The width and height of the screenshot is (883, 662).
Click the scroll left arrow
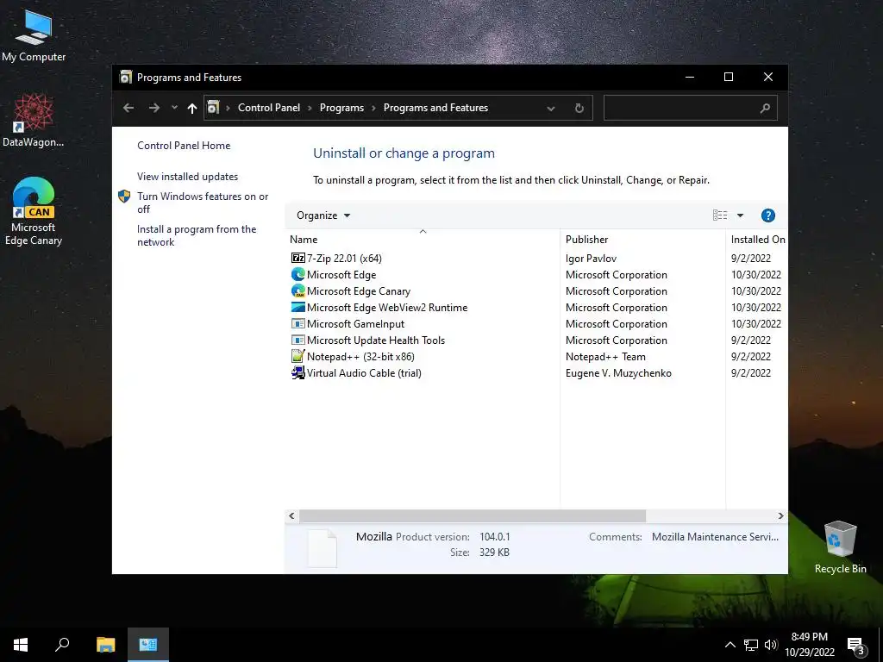point(291,515)
